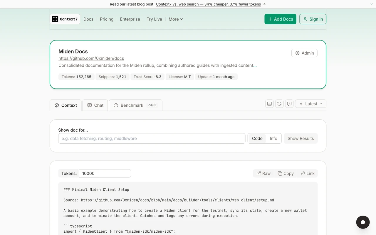Switch doc results to Info mode
Image resolution: width=376 pixels, height=235 pixels.
click(273, 138)
